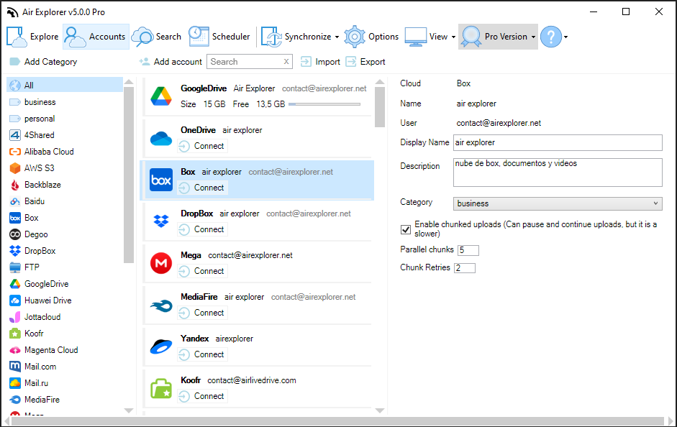The width and height of the screenshot is (677, 427).
Task: Connect the Mega account
Action: pyautogui.click(x=202, y=271)
